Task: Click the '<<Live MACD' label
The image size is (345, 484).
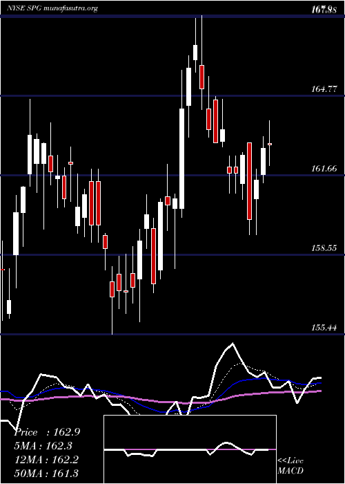Action: tap(290, 466)
